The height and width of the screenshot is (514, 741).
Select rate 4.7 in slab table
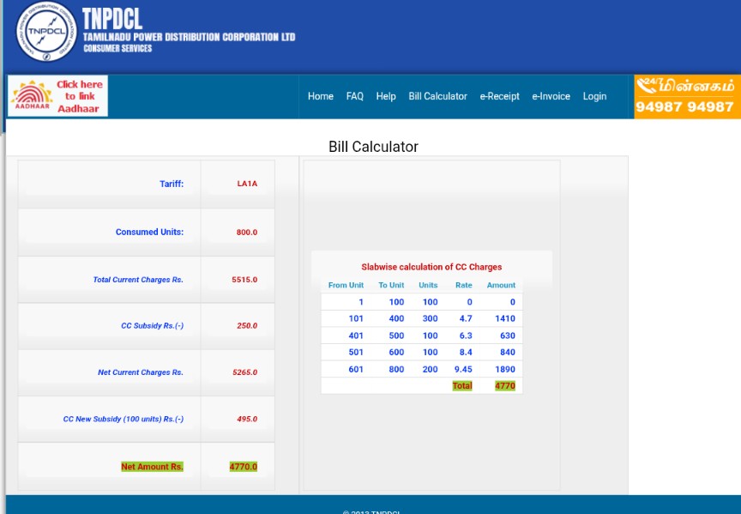[466, 318]
